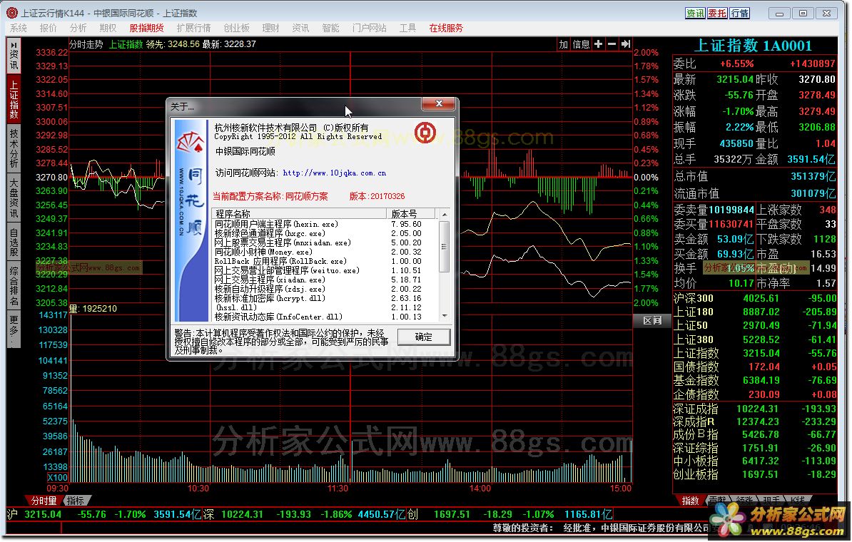852x542 pixels.
Task: Click the 上证50 index row
Action: point(755,325)
